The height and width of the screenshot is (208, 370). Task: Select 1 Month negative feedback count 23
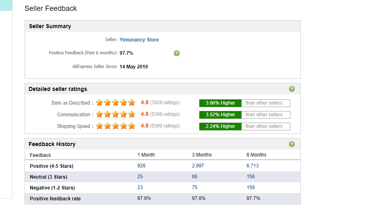(140, 187)
